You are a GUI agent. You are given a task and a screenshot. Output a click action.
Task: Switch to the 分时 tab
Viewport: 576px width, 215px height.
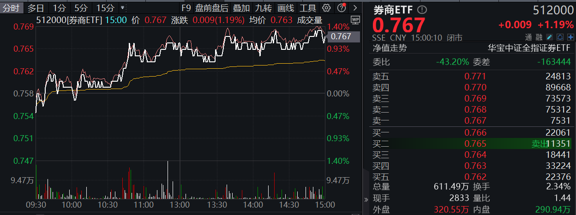click(11, 8)
